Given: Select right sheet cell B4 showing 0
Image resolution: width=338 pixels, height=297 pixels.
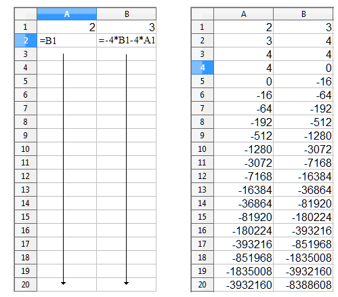Looking at the screenshot, I should tap(303, 68).
